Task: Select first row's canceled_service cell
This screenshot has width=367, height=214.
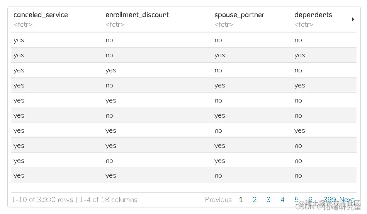Action: click(x=19, y=40)
